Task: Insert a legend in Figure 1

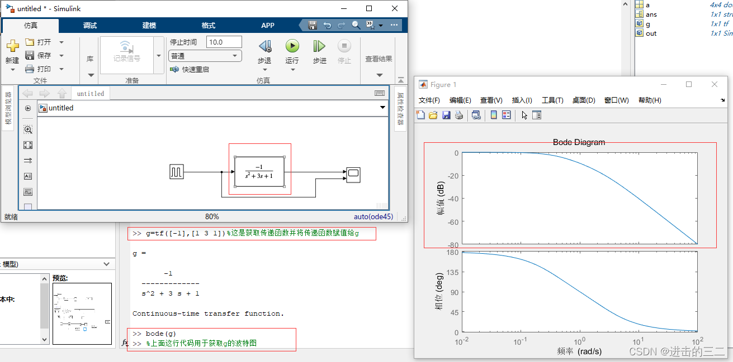Action: click(x=506, y=115)
